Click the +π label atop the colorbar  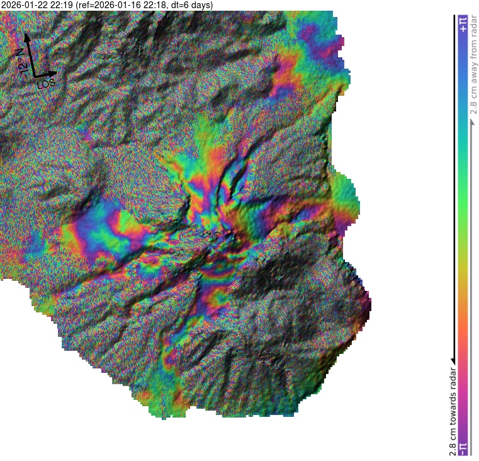click(463, 24)
